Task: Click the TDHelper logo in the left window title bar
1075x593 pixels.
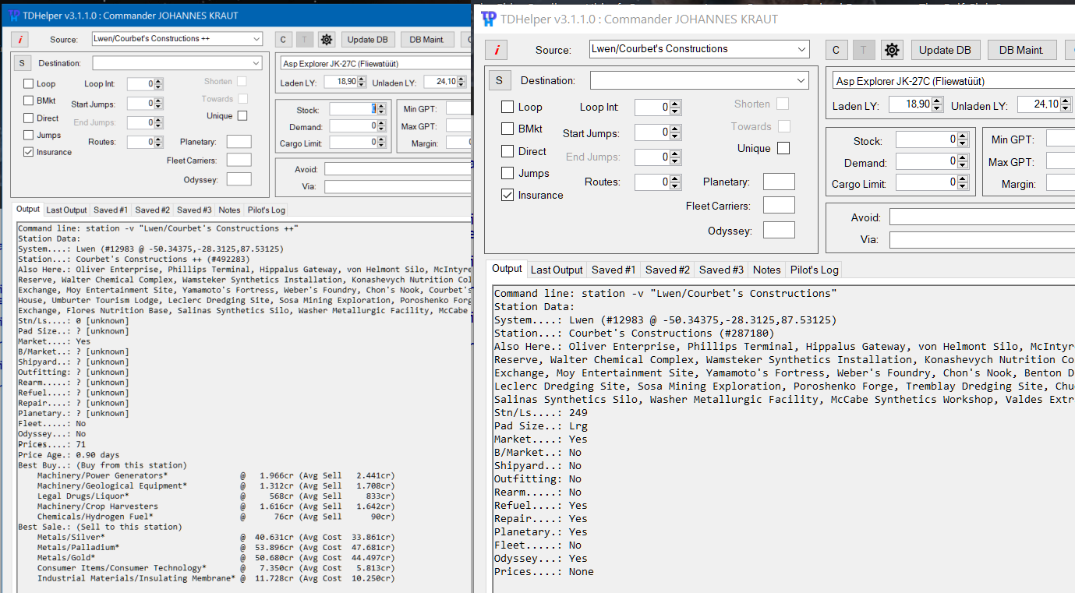Action: pyautogui.click(x=13, y=15)
